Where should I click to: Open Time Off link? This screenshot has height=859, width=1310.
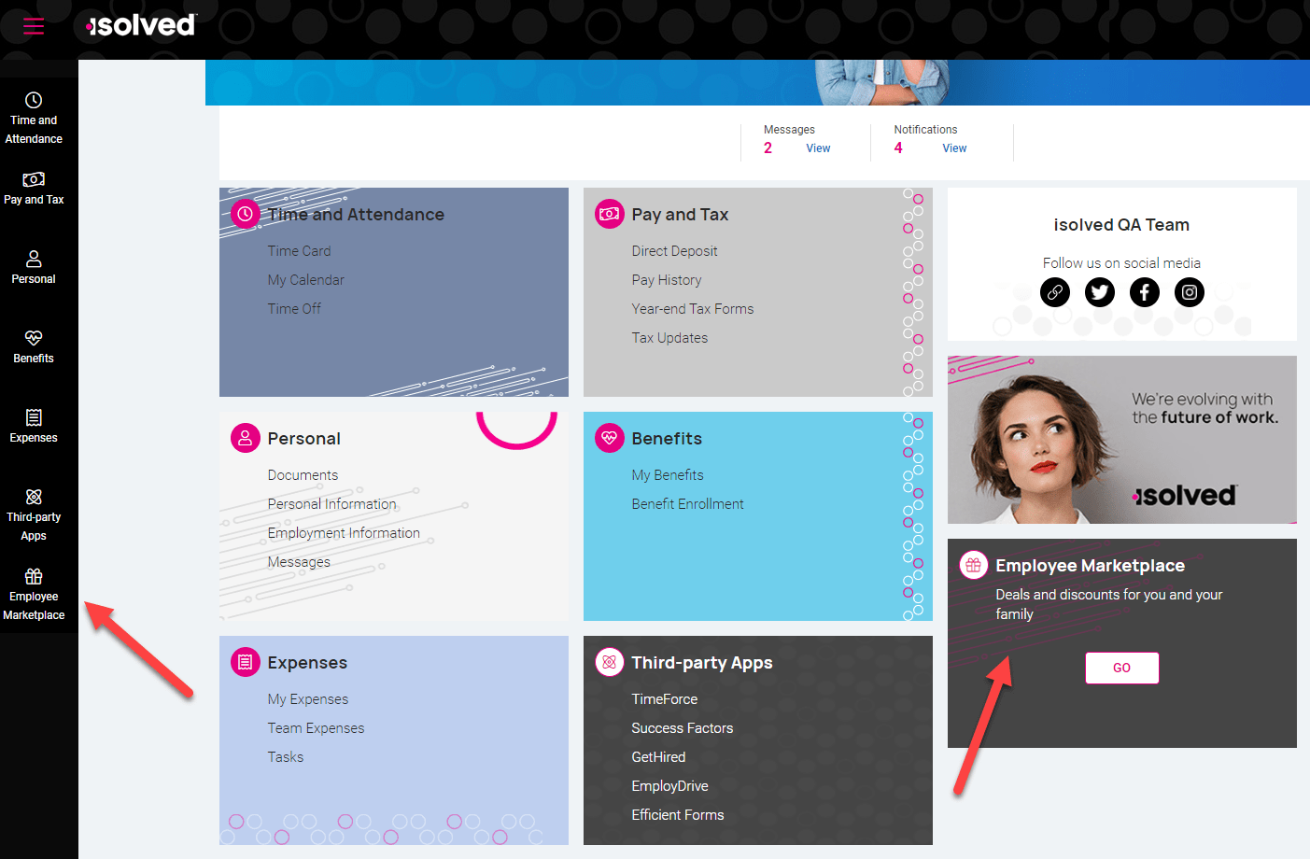pyautogui.click(x=294, y=309)
